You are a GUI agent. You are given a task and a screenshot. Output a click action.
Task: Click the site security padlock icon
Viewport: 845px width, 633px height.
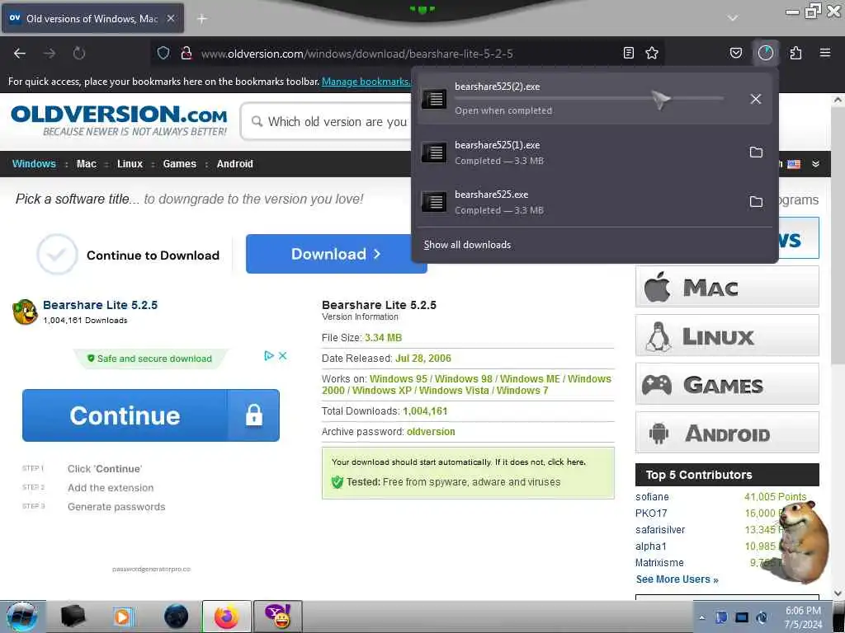pos(186,54)
